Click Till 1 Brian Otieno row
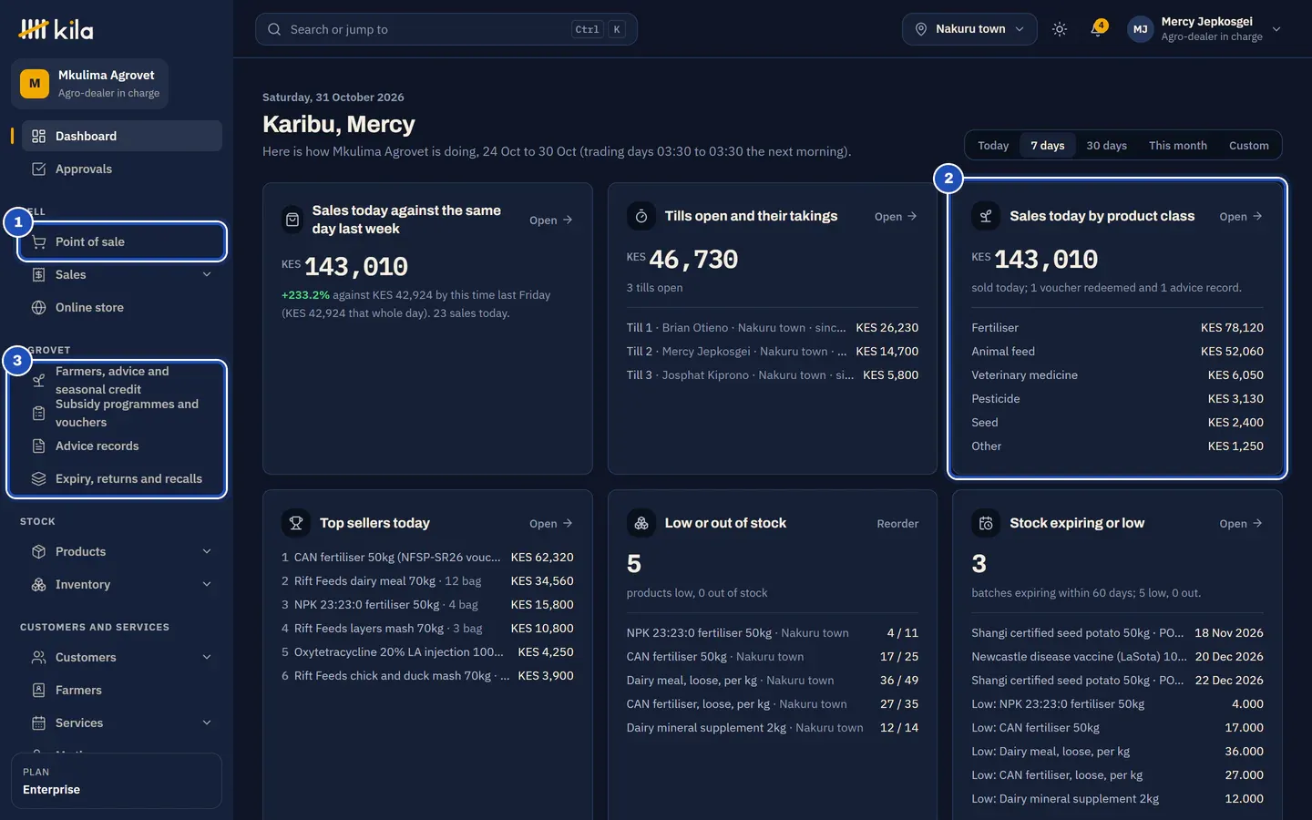 tap(773, 327)
